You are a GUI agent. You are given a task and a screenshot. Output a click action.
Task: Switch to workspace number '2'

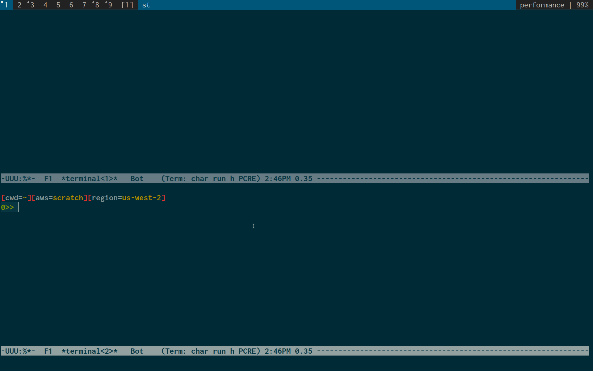click(19, 5)
